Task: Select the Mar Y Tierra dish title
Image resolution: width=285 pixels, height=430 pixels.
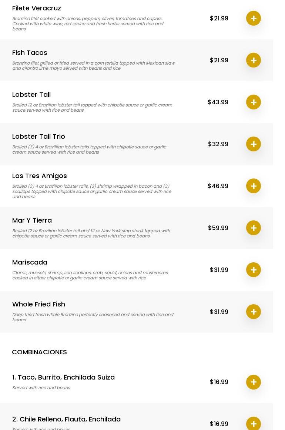Action: [32, 220]
